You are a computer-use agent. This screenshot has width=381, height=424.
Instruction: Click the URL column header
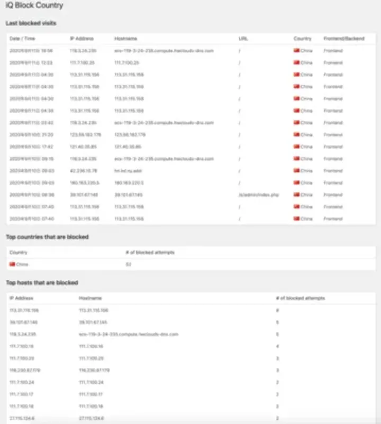tap(243, 39)
